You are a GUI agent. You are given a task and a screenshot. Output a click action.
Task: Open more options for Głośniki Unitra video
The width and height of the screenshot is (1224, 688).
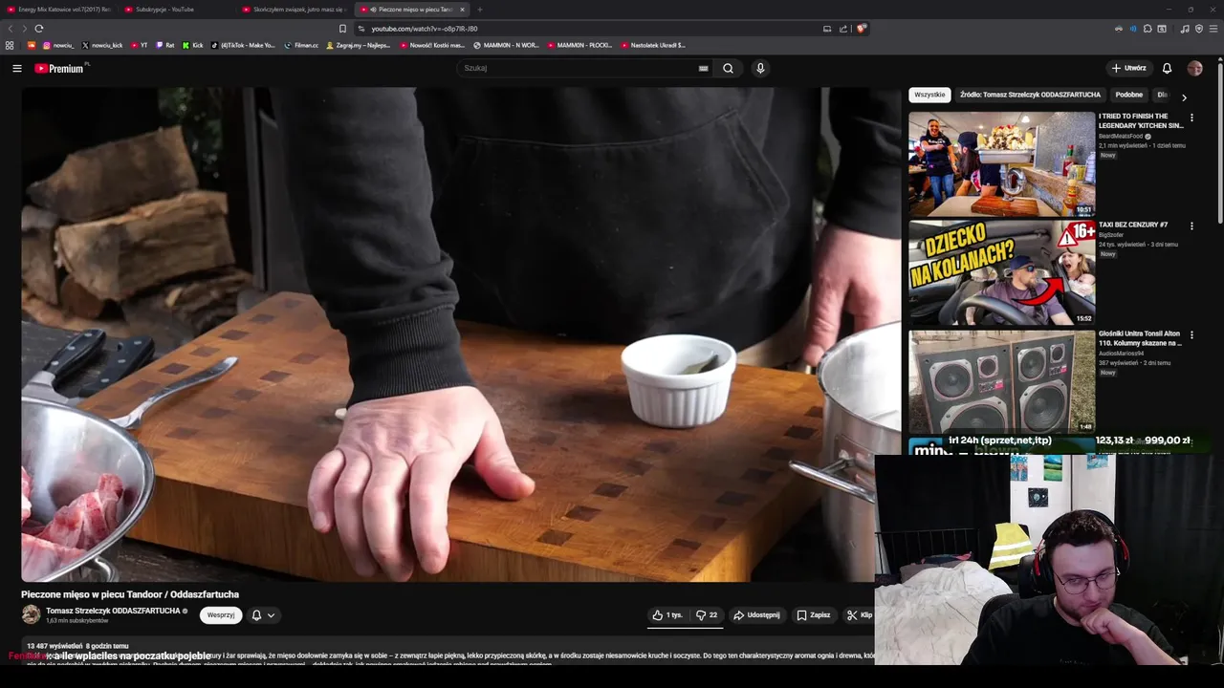click(x=1191, y=335)
